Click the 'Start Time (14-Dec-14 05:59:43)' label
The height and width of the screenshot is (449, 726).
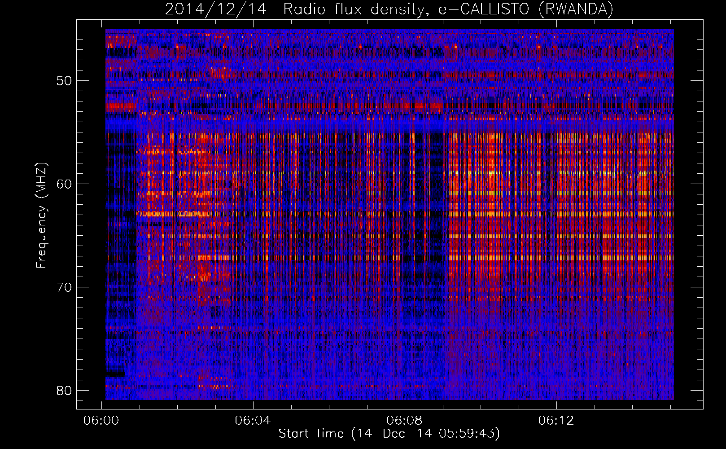(x=389, y=434)
